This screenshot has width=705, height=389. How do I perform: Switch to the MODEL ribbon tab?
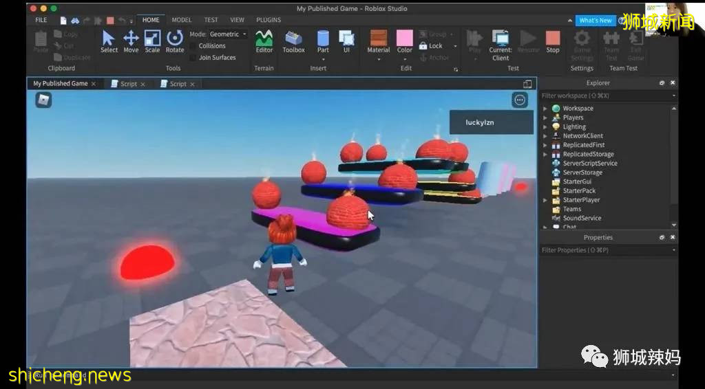point(182,20)
